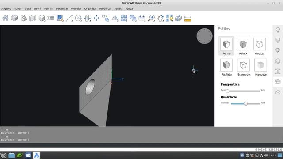This screenshot has width=283, height=159.
Task: Select the Circle drawing tool
Action: pos(78,18)
